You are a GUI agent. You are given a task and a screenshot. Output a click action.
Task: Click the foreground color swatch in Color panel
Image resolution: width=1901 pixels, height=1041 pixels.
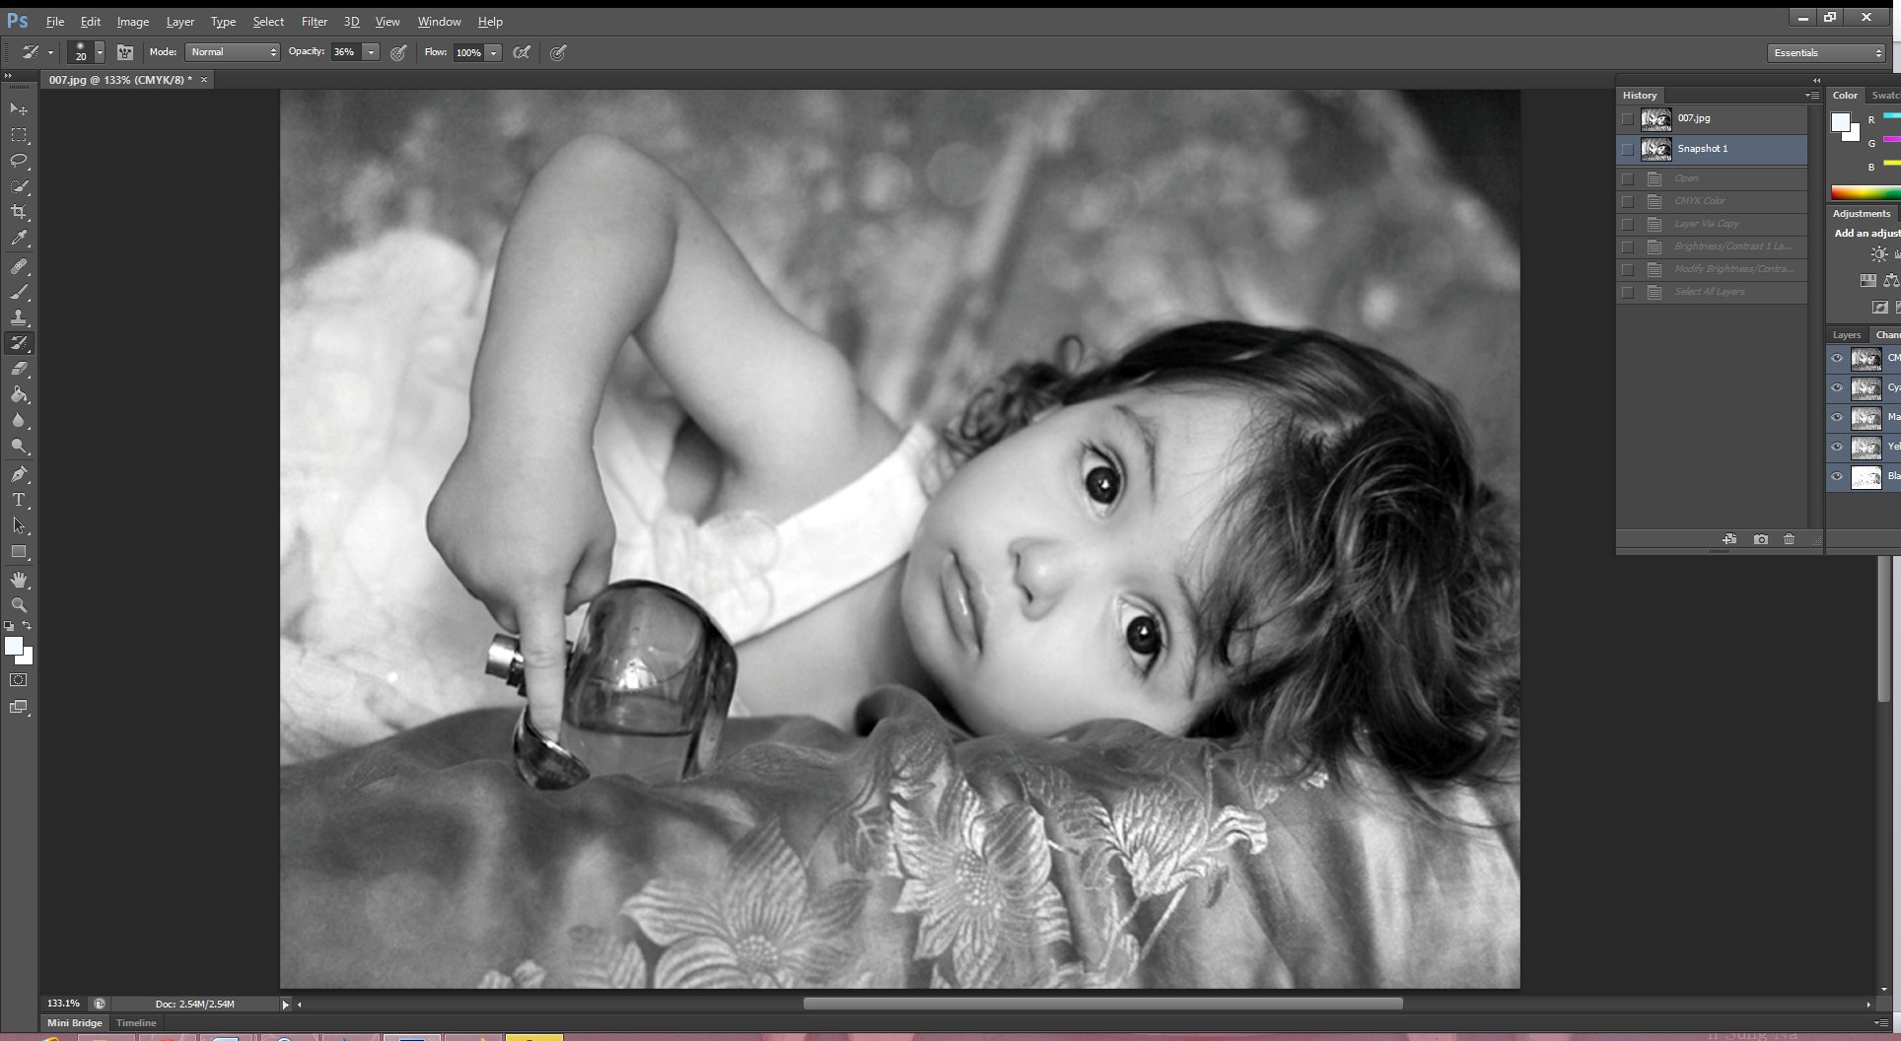pyautogui.click(x=1840, y=122)
